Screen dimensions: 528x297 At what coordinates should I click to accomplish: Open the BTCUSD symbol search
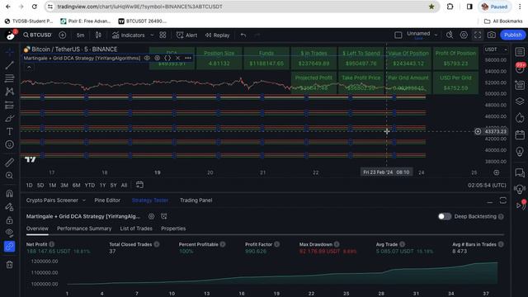pos(37,35)
